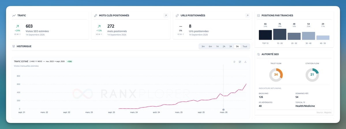Open Mots clés positionnés detail arrow
The height and width of the screenshot is (129, 346).
point(166,16)
